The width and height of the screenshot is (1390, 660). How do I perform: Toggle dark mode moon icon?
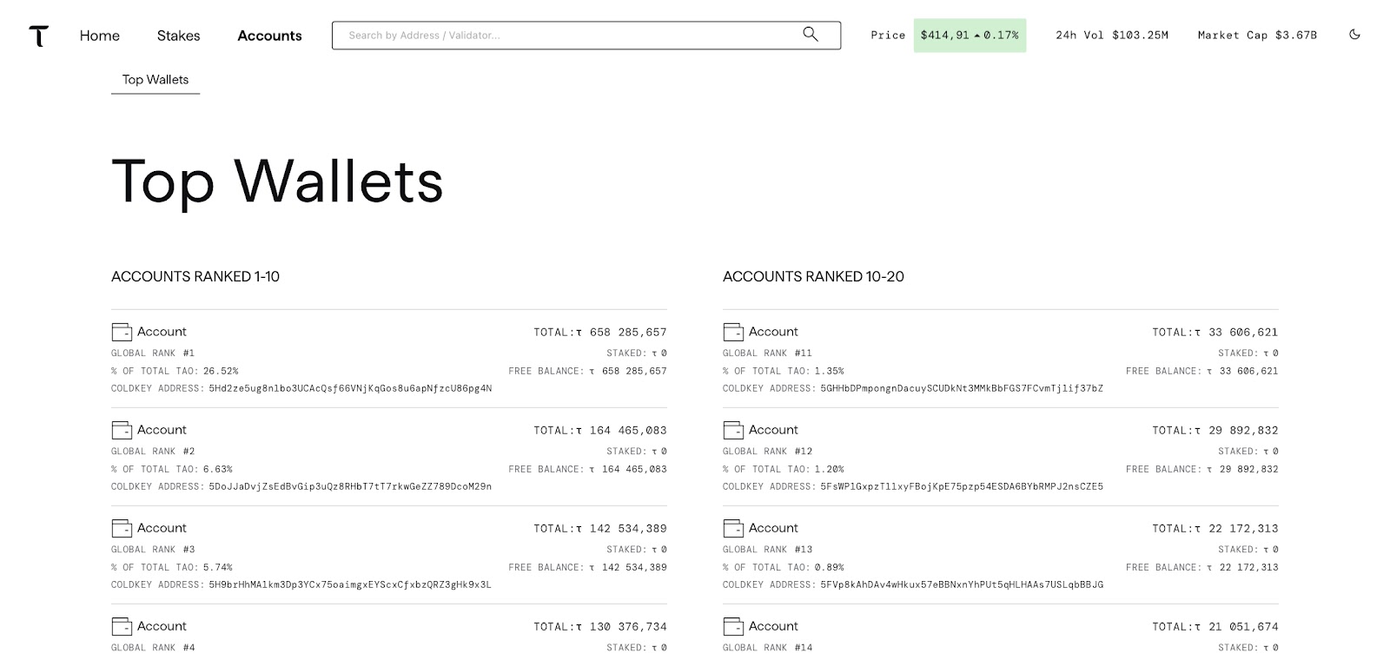[1354, 35]
